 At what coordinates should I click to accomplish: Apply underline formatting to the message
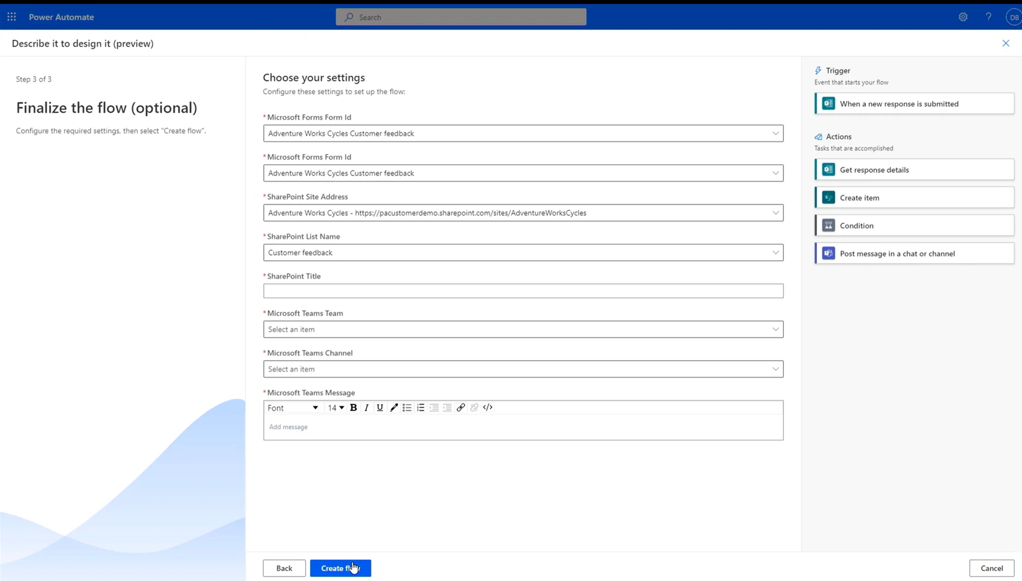click(x=379, y=408)
